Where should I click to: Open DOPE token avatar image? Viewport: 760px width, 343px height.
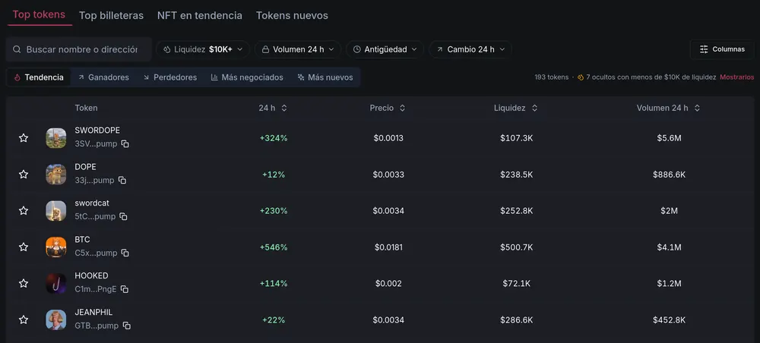coord(56,175)
